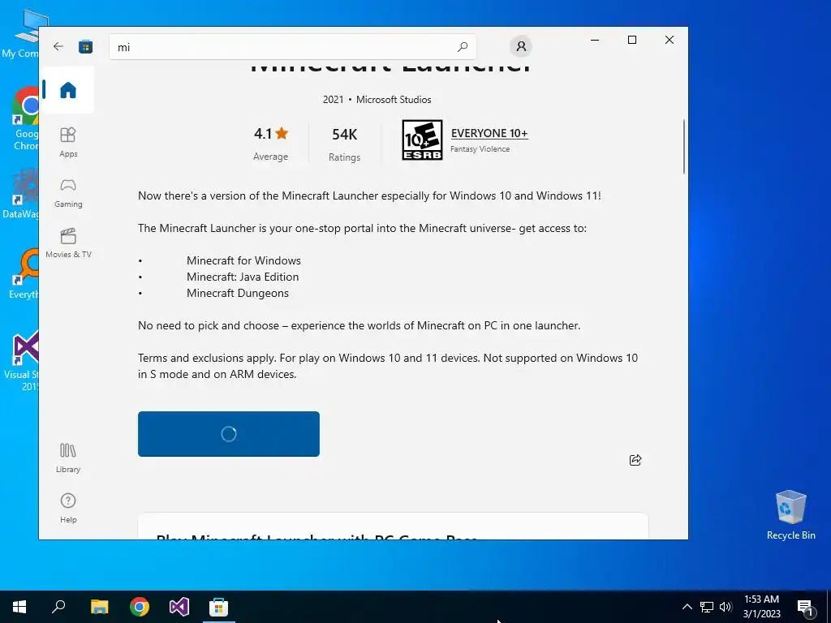831x623 pixels.
Task: Select the Everything desktop shortcut
Action: (x=24, y=274)
